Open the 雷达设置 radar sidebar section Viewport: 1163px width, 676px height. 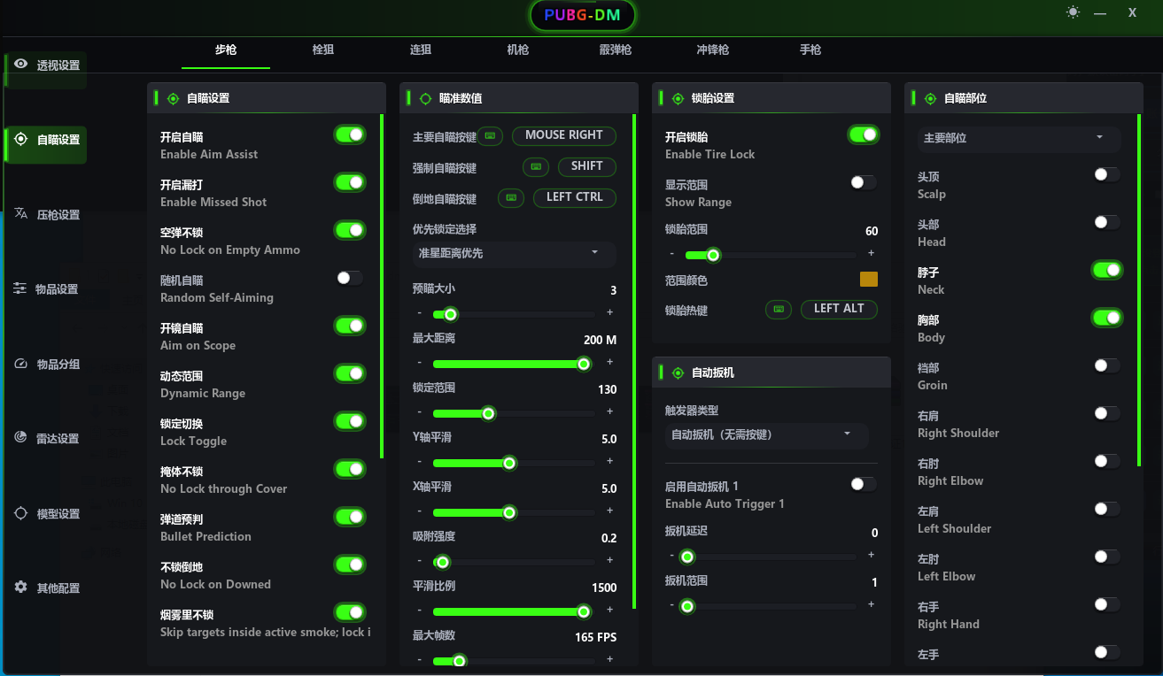[46, 438]
